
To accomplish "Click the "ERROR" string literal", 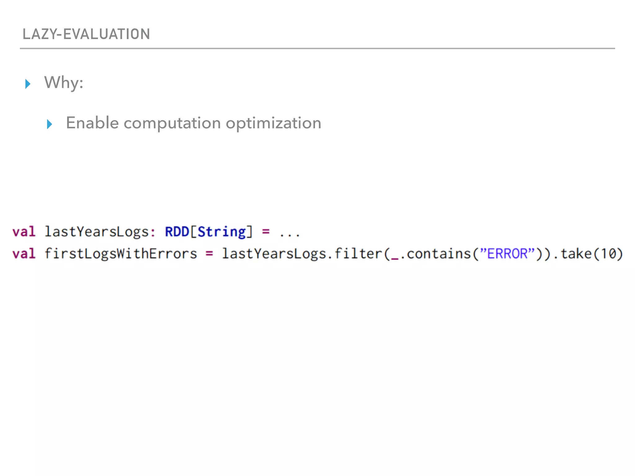I will (507, 254).
